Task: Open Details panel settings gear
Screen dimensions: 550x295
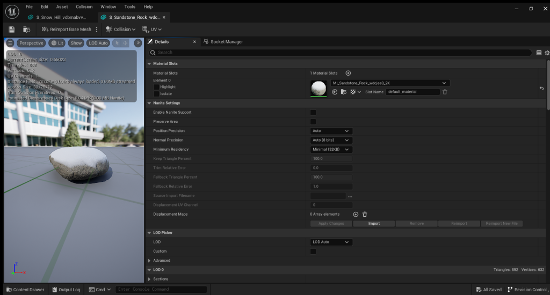Action: point(547,53)
